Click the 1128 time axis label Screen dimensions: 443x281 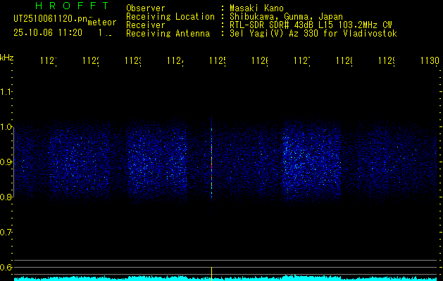point(344,60)
